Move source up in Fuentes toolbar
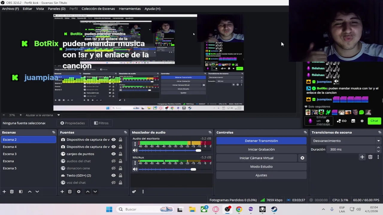 (x=88, y=191)
